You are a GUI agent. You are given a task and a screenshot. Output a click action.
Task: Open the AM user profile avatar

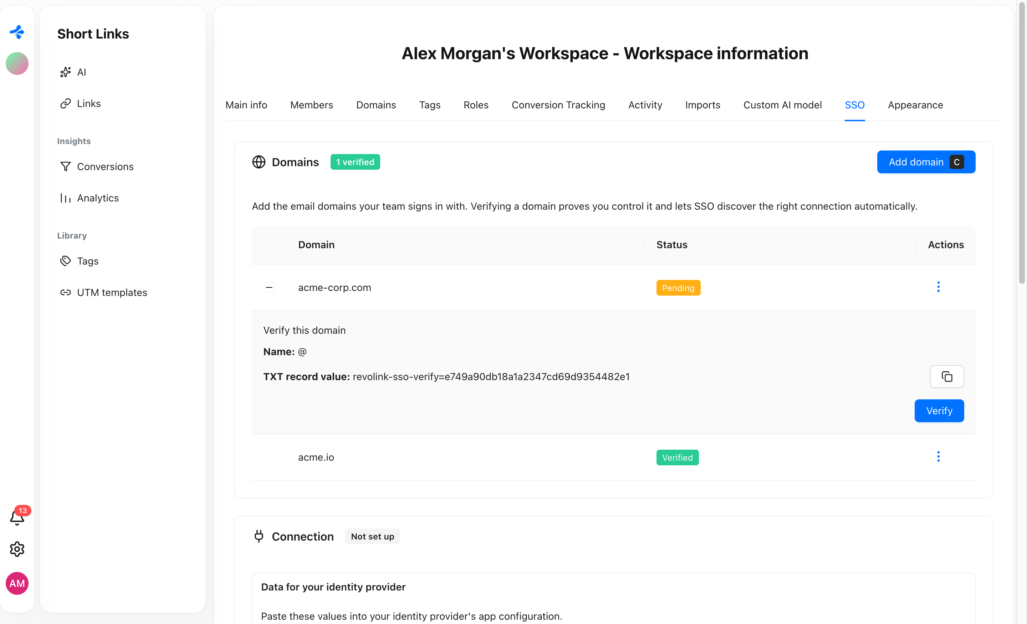[17, 583]
